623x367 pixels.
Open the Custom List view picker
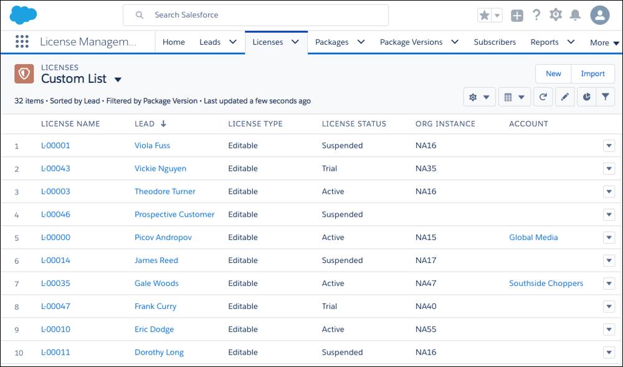click(118, 79)
